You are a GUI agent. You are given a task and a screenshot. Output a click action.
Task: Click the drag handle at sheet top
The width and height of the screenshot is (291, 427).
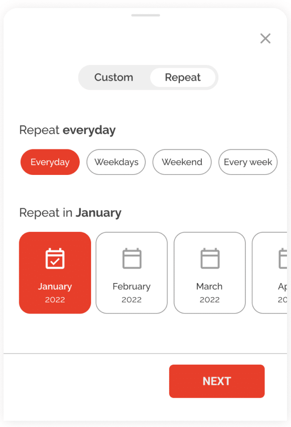click(146, 15)
